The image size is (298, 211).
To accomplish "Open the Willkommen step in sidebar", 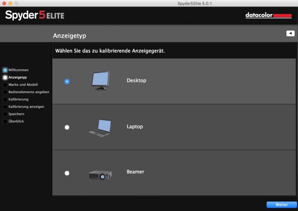I will coord(18,70).
